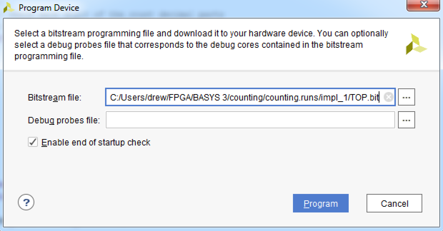Viewport: 443px width, 231px height.
Task: Click the 'Bitstream file:' label
Action: pyautogui.click(x=55, y=98)
